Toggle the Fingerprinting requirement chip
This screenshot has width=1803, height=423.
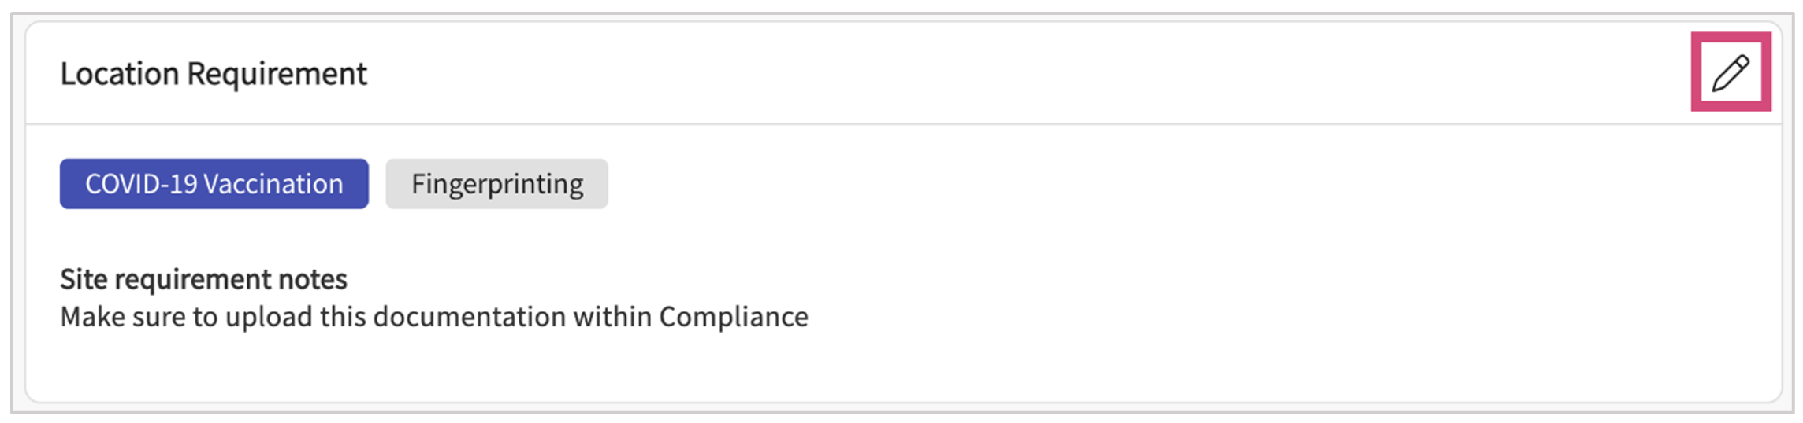tap(496, 184)
